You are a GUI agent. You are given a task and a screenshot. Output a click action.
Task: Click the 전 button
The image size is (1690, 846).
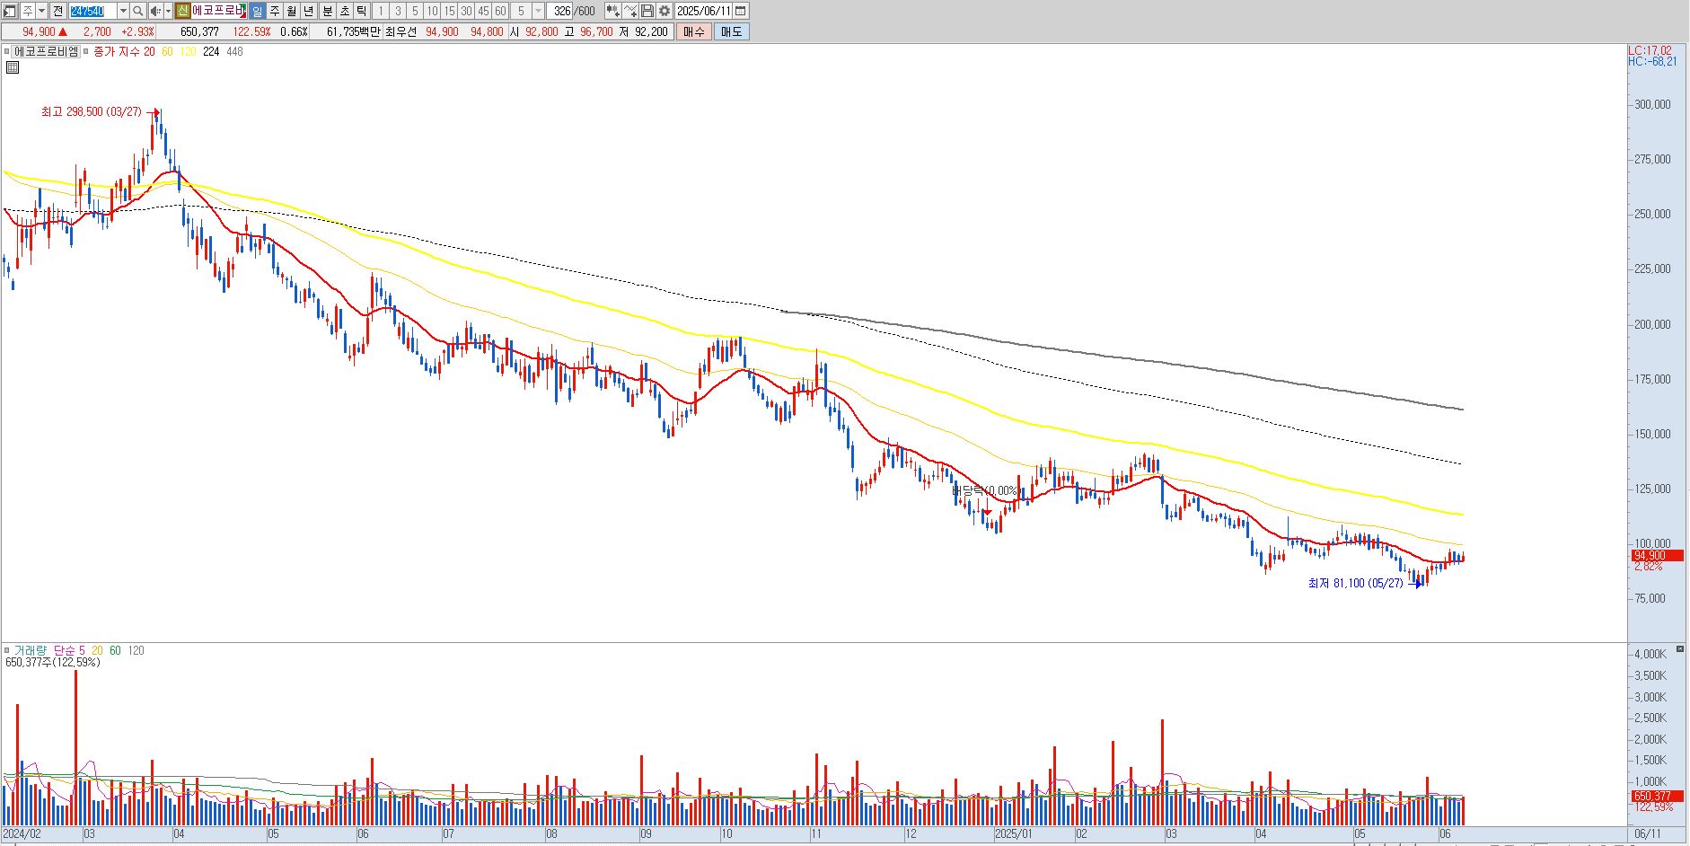click(58, 11)
